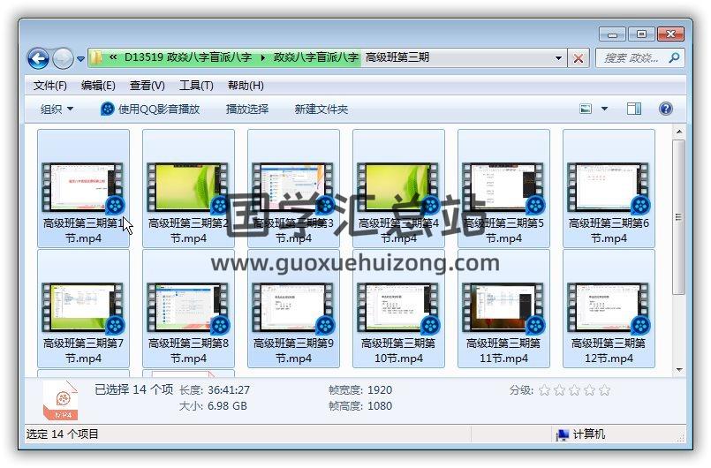
Task: Click the vertical scrollbar thumb
Action: pyautogui.click(x=679, y=216)
